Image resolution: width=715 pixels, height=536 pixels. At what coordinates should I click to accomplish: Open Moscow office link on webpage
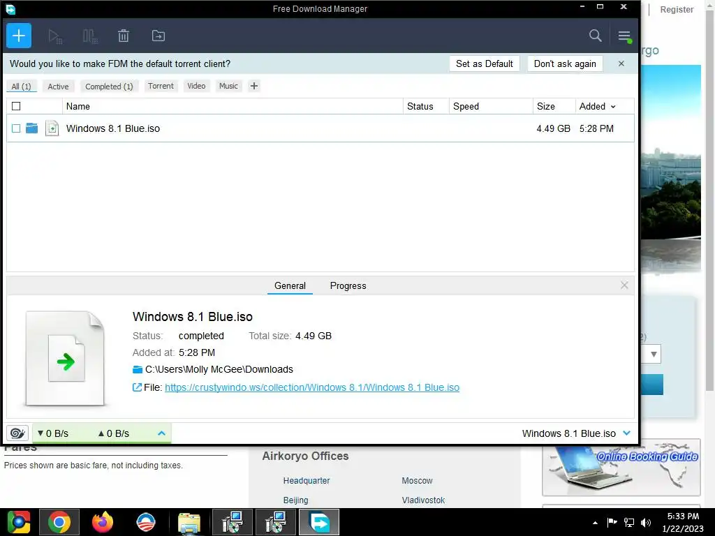tap(417, 480)
